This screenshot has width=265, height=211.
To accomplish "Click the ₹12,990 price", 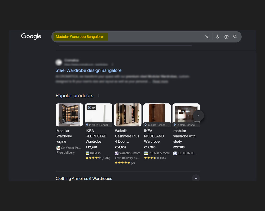I will tap(91, 147).
